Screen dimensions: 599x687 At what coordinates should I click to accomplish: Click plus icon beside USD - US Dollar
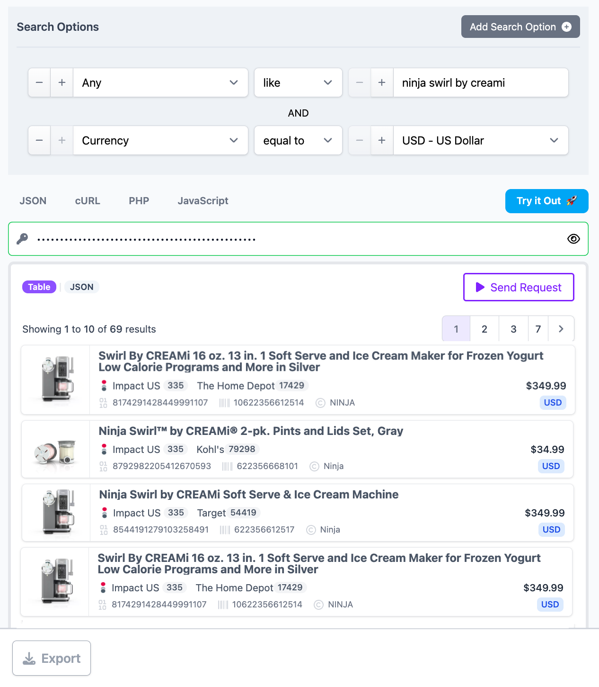[x=382, y=140]
